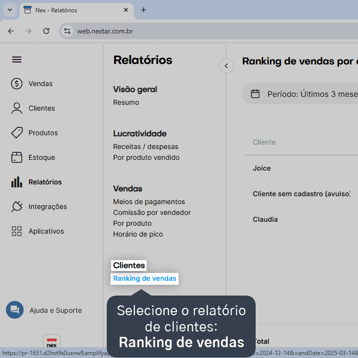Viewport: 358px width, 358px height.
Task: Collapse the Relatórios panel with chevron button
Action: click(x=226, y=66)
